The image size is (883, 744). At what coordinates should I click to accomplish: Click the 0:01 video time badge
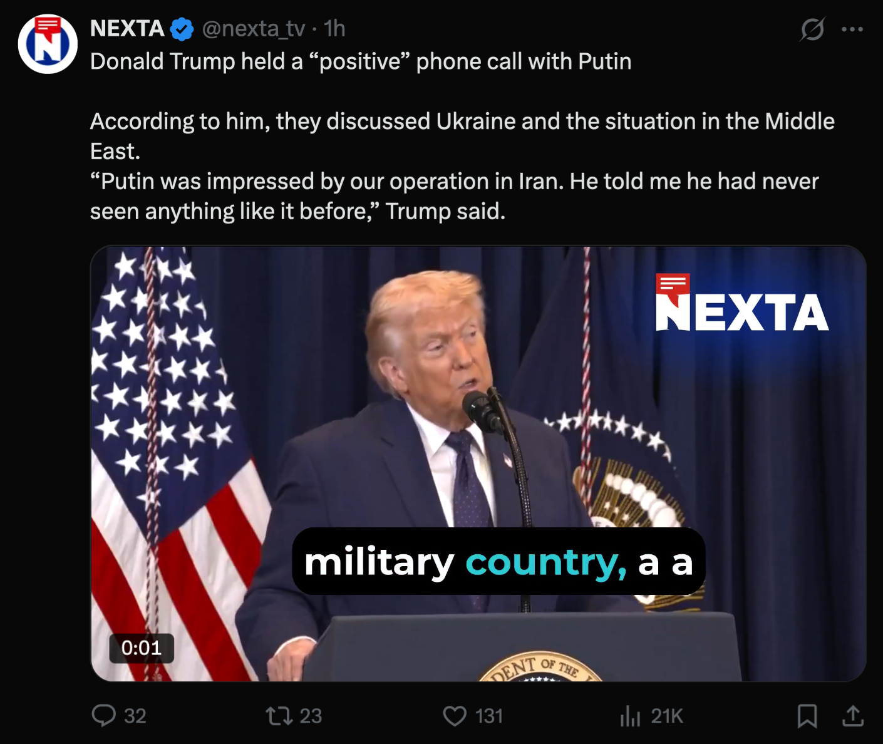[142, 648]
